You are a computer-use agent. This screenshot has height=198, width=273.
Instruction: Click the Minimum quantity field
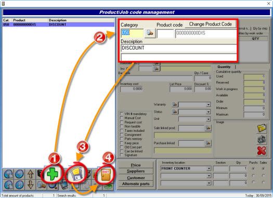coord(254,108)
